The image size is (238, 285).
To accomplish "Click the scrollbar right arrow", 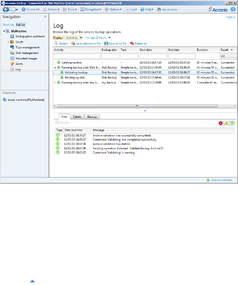I will [235, 106].
